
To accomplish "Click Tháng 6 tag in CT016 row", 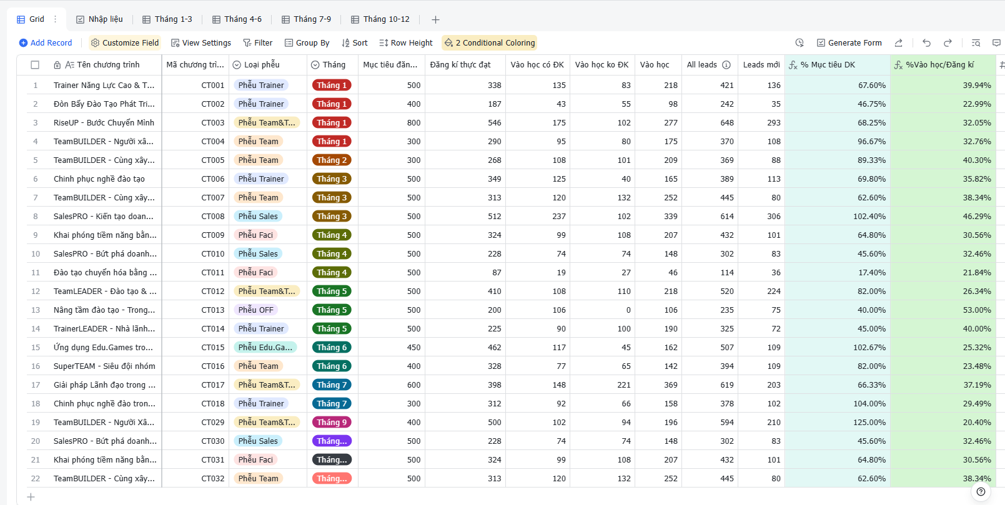I will click(x=332, y=366).
